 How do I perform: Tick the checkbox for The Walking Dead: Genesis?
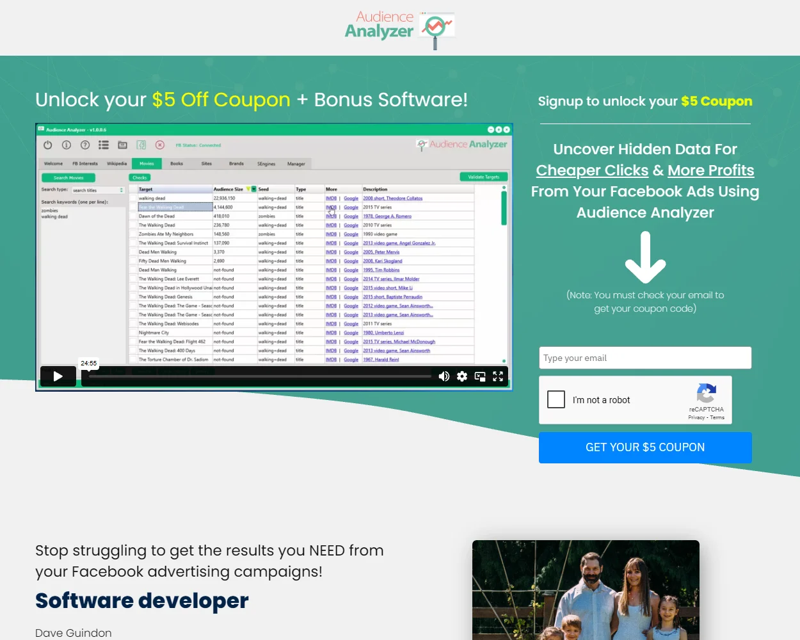[x=134, y=297]
